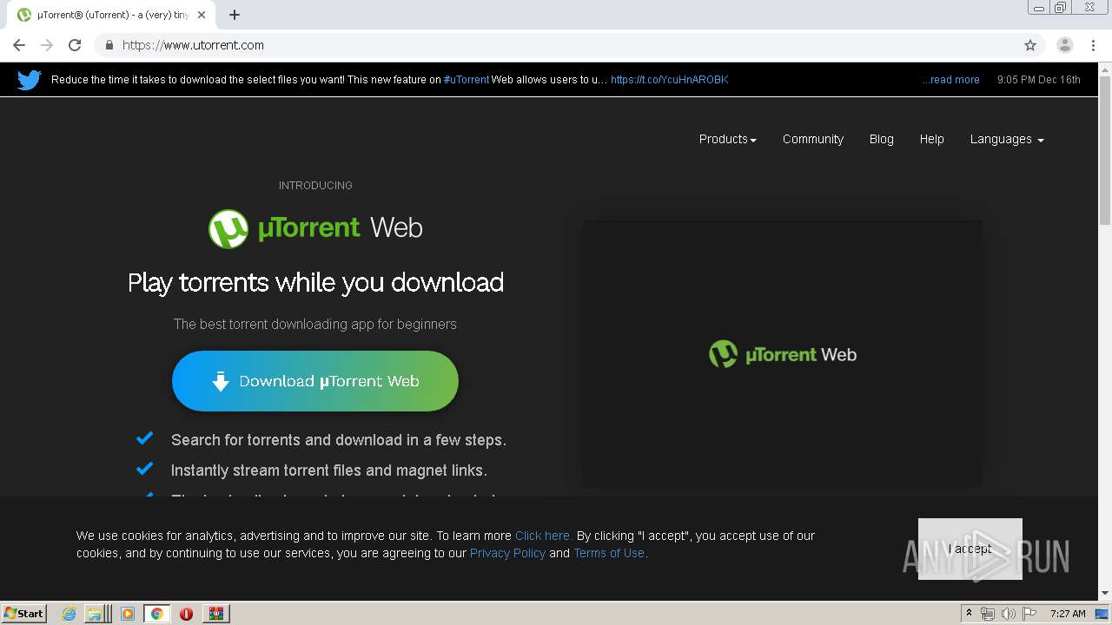Image resolution: width=1112 pixels, height=625 pixels.
Task: Open Internet Explorer from taskbar
Action: tap(69, 614)
